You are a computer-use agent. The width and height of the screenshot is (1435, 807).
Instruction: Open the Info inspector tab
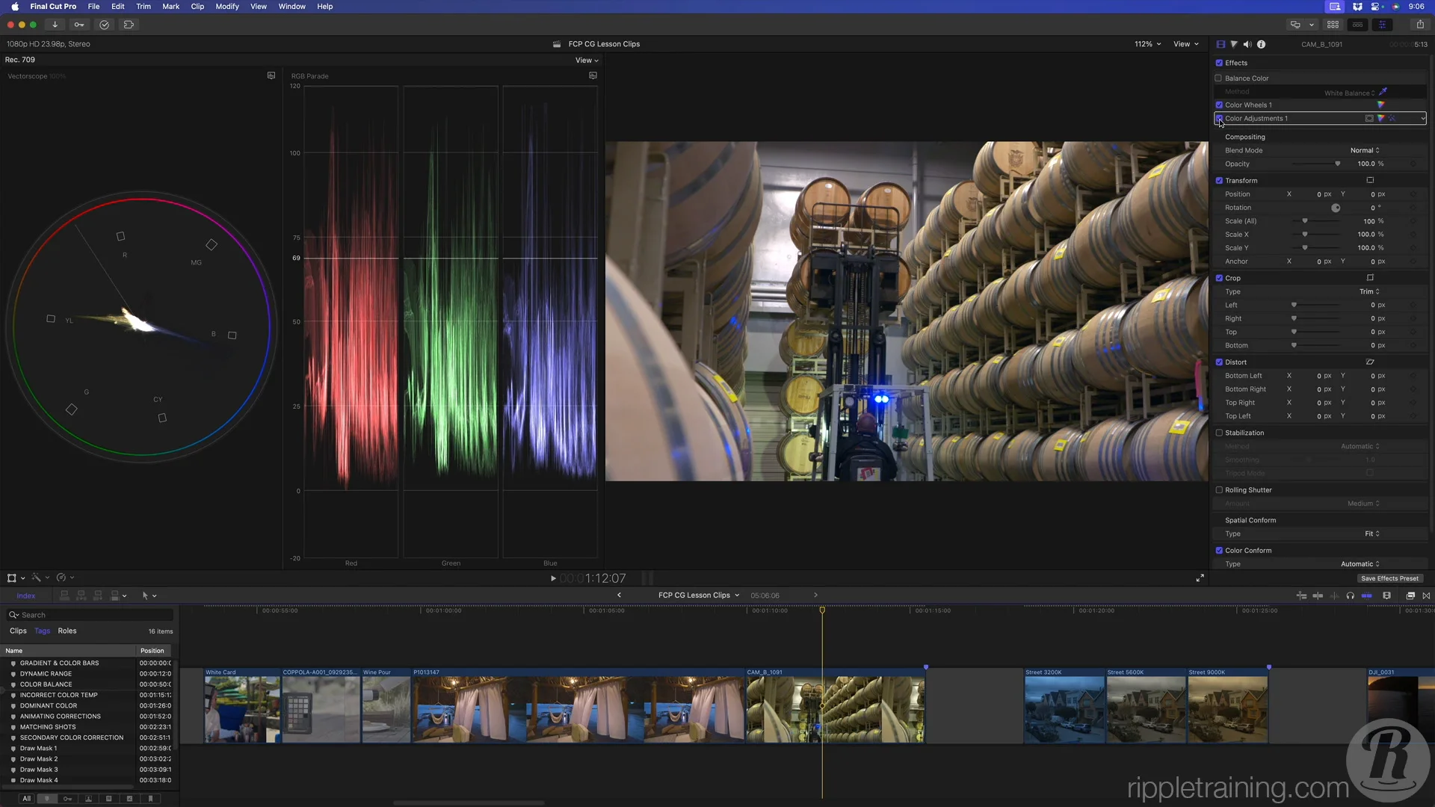coord(1262,44)
